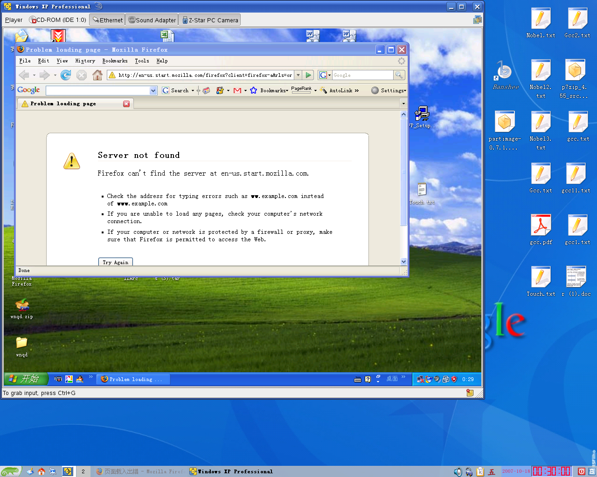Select the Problem loading page tab
This screenshot has width=597, height=477.
tap(75, 104)
